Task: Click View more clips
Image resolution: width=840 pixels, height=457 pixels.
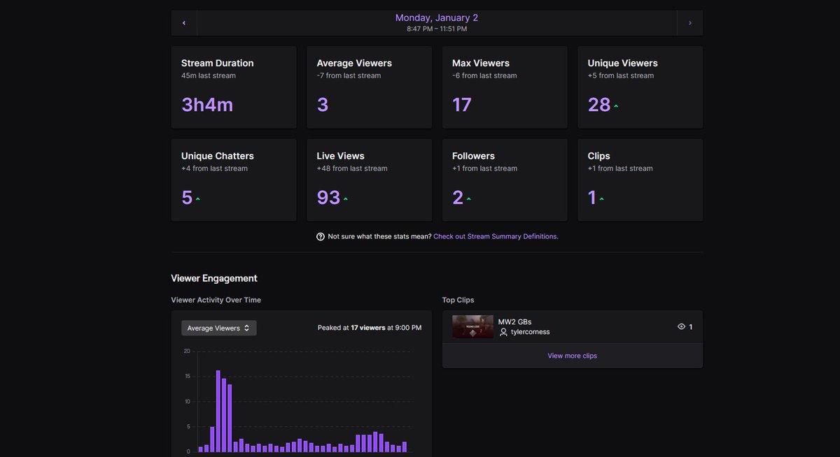Action: [572, 356]
